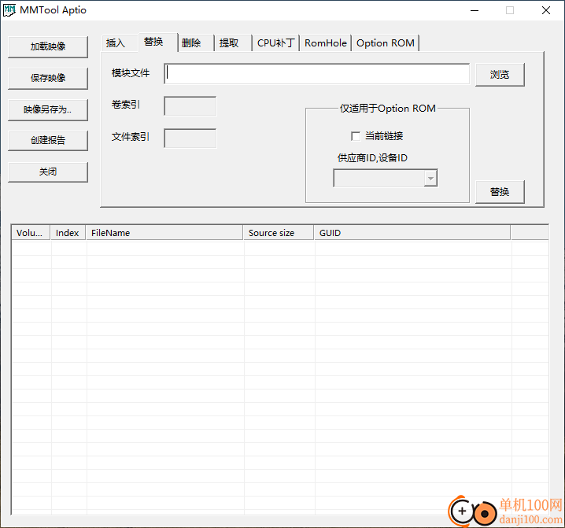Close the MMTool Aptio window
565x528 pixels.
[546, 10]
